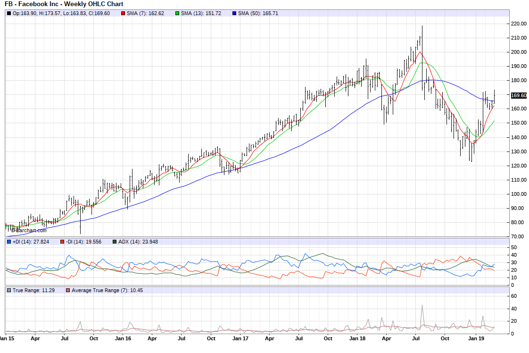The image size is (529, 353).
Task: Click the ADX (14): 23.948 label
Action: 138,242
